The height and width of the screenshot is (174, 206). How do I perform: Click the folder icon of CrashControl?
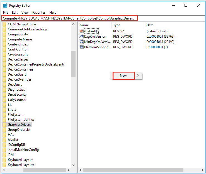pyautogui.click(x=4, y=49)
